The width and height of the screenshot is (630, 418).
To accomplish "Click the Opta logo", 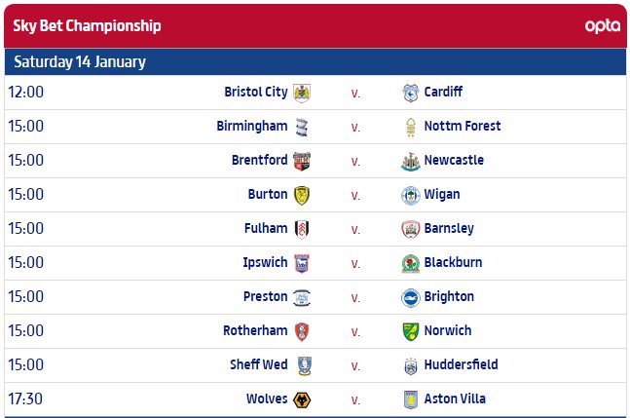I will (x=603, y=26).
